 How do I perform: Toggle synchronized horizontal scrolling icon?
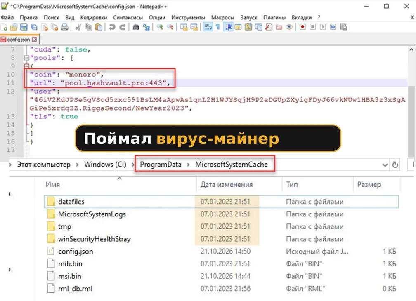[194, 27]
